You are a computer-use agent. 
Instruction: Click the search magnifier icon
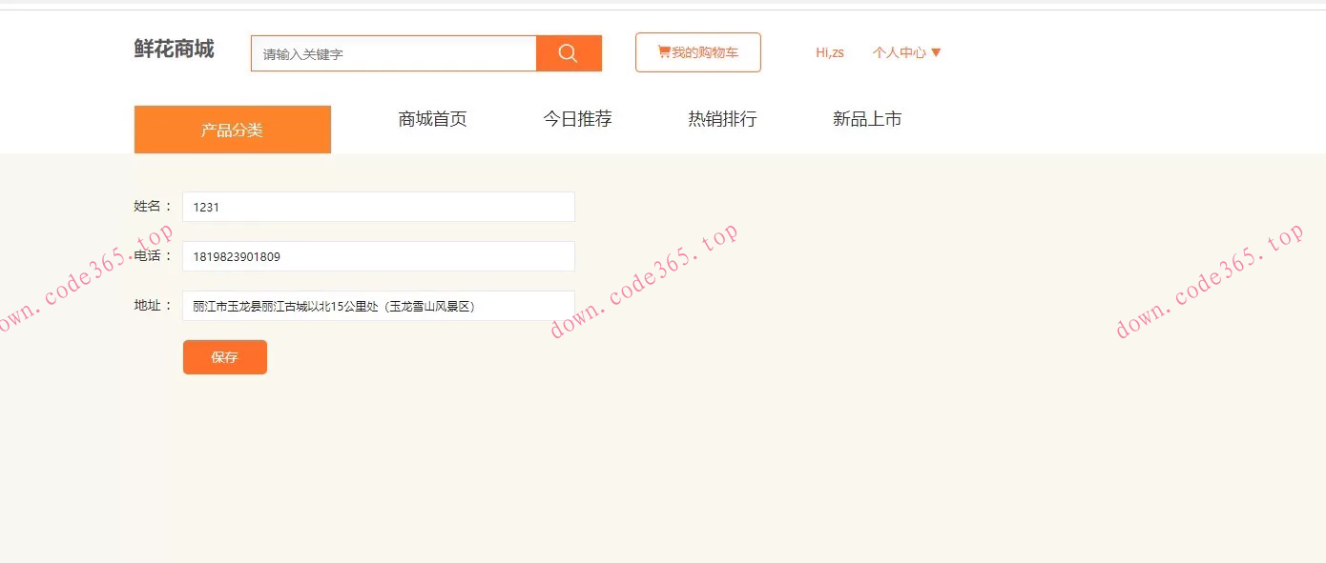tap(568, 53)
